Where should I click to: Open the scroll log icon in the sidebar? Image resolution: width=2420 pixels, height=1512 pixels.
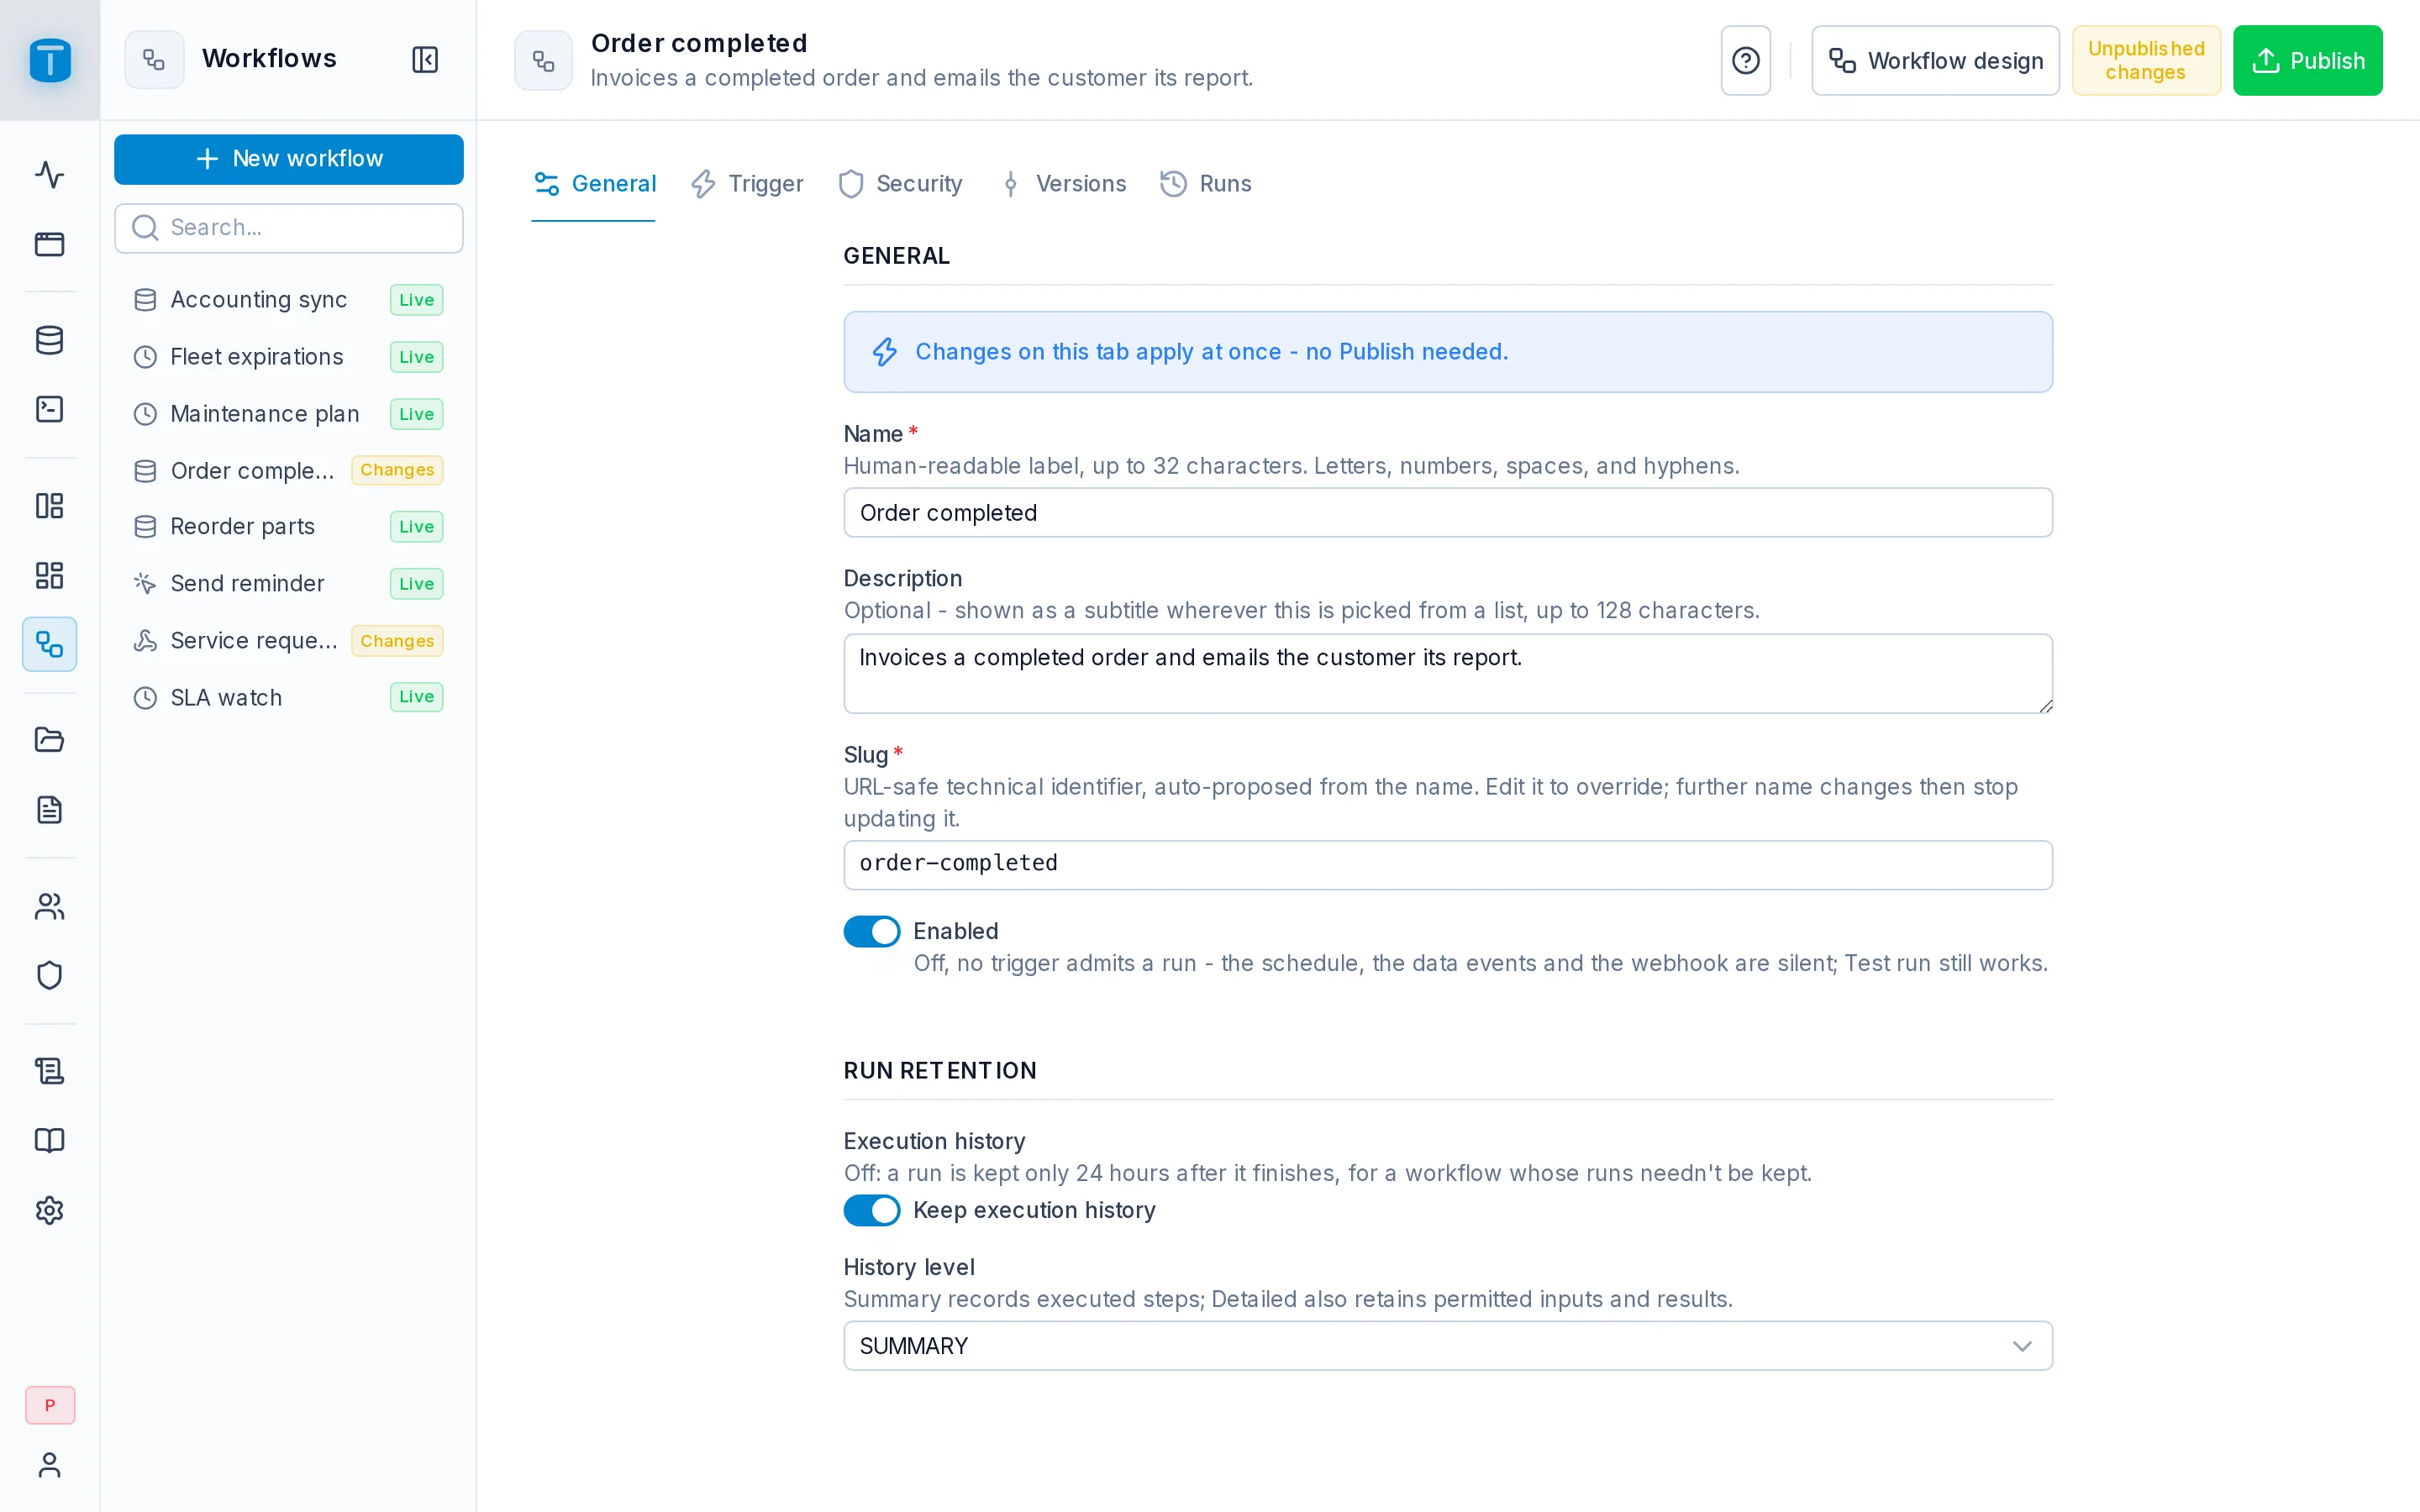(x=50, y=1071)
